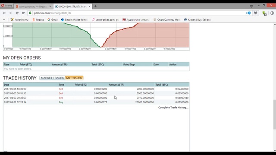Open the vente-privee.com bookmark
276x155 pixels.
(x=105, y=20)
